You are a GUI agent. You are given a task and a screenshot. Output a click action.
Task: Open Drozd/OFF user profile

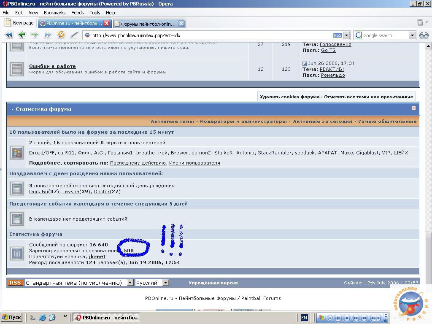[x=42, y=153]
